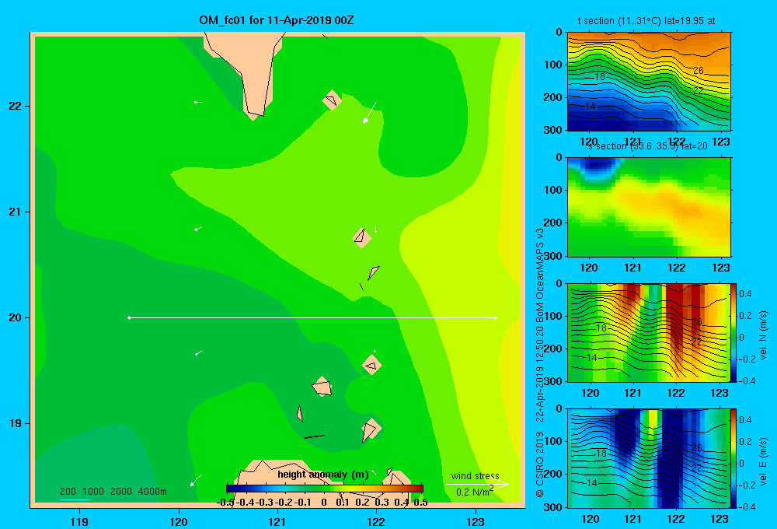
Task: Click the '200 1000 2000 4000m' depth contour legend
Action: tap(113, 492)
